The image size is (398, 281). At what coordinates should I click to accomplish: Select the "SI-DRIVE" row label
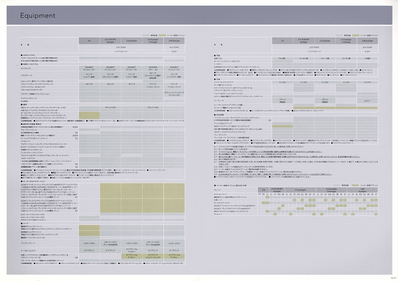(x=24, y=101)
